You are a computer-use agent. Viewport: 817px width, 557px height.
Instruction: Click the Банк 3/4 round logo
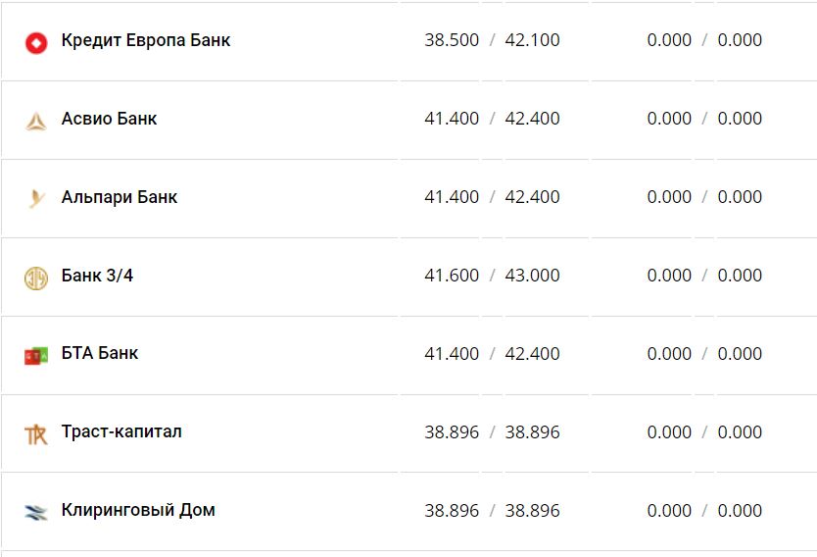(x=36, y=278)
